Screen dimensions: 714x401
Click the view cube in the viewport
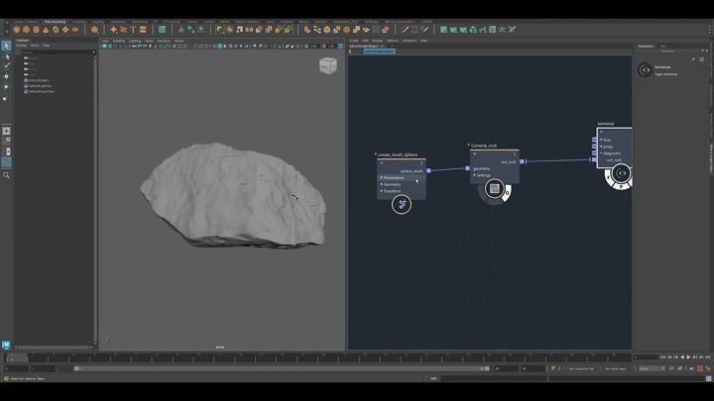[x=328, y=66]
